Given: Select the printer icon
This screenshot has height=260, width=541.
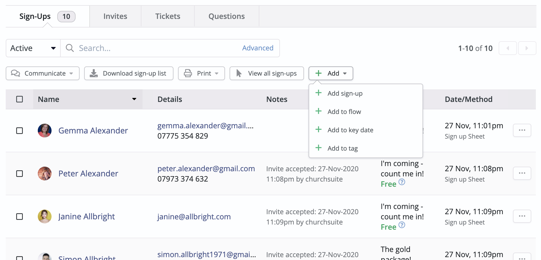Looking at the screenshot, I should (x=188, y=73).
